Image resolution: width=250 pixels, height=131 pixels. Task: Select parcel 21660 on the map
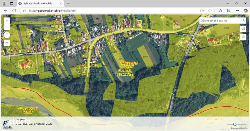[16, 41]
